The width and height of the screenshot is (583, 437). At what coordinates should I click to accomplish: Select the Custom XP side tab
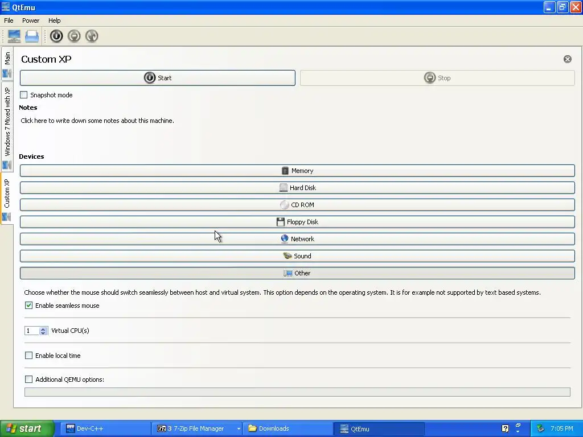(7, 199)
